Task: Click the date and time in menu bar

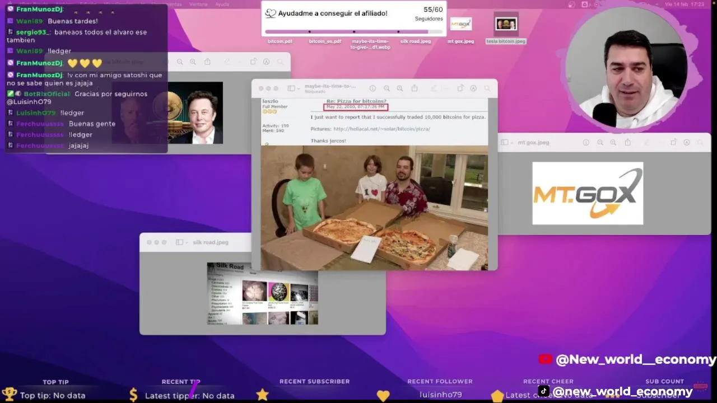Action: pos(685,4)
